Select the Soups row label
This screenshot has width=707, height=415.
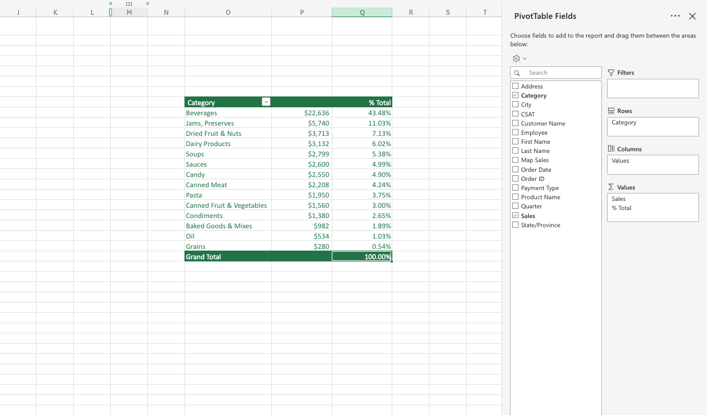(x=228, y=154)
